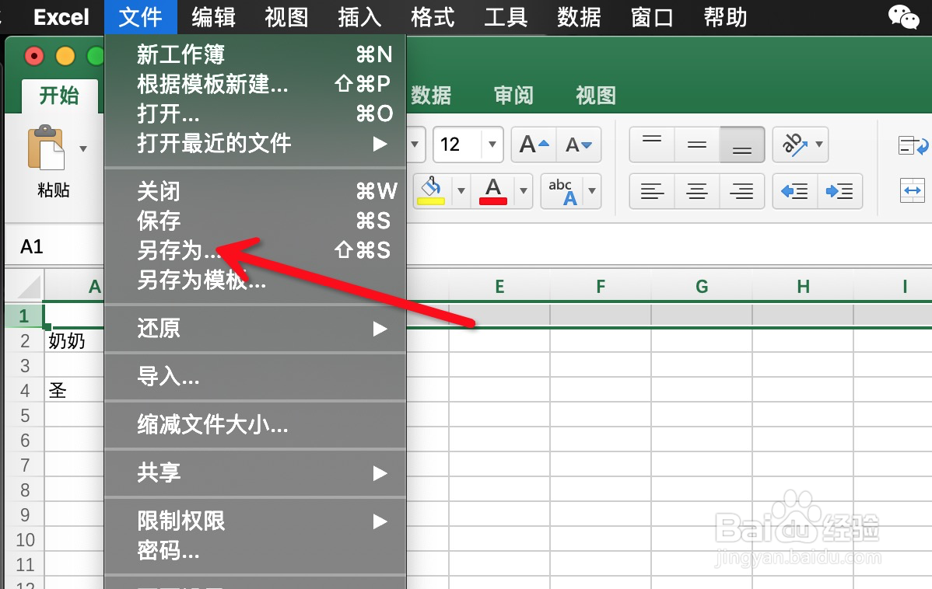The width and height of the screenshot is (932, 589).
Task: Open the font size dropdown
Action: pos(491,145)
